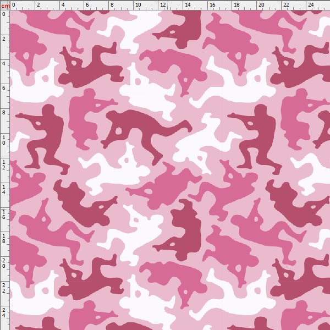This screenshot has height=330, width=330.
Task: Click the 24 mark on vertical ruler
Action: [4, 313]
